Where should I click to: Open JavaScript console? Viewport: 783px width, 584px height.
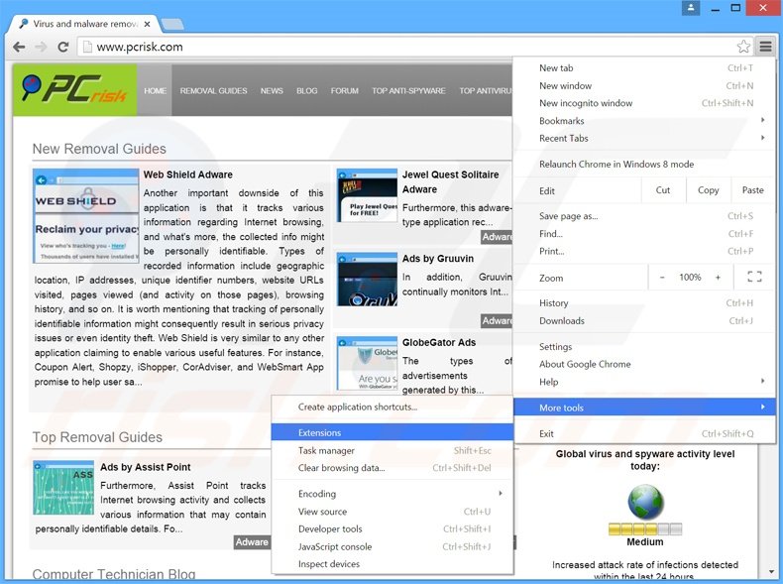(392, 546)
